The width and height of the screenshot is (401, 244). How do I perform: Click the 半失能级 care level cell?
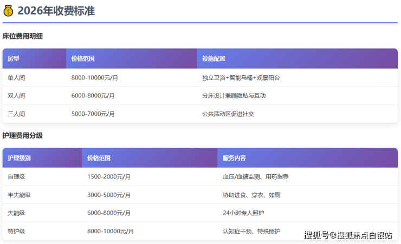point(19,195)
